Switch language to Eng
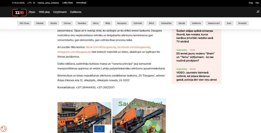Screen dimensions: 261x133 [251, 3]
